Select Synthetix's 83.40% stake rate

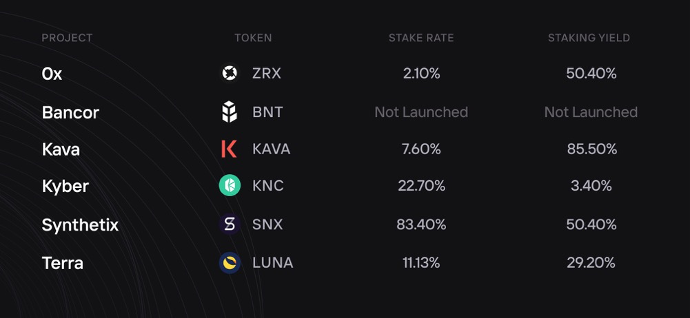(x=421, y=224)
